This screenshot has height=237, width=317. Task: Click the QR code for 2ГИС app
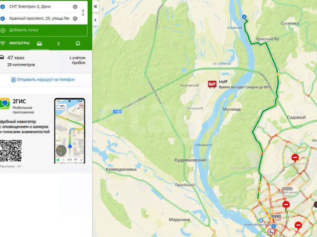pyautogui.click(x=11, y=151)
